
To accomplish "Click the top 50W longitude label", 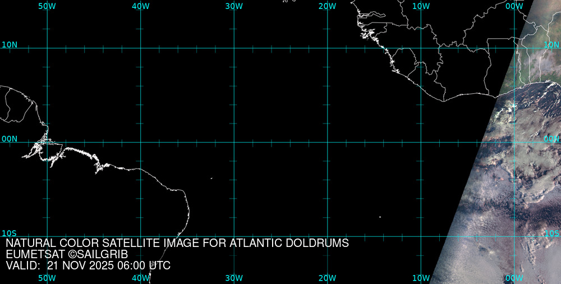I will [47, 6].
